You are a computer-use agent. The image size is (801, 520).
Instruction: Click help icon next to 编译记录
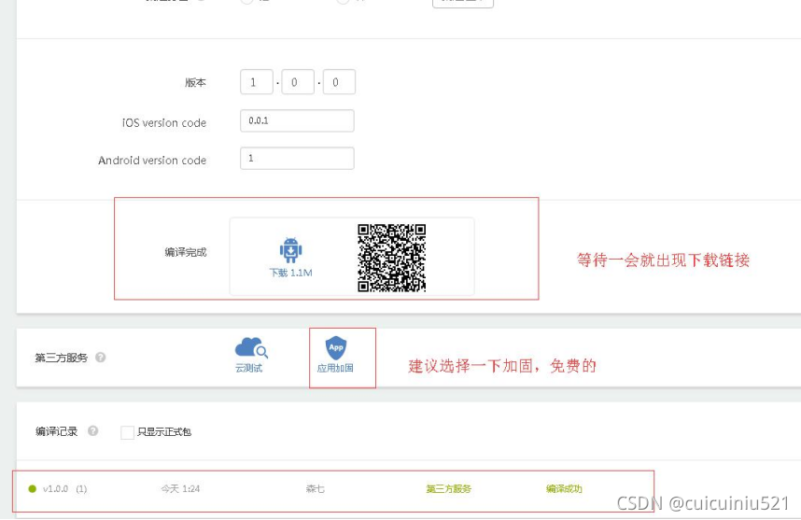pyautogui.click(x=93, y=431)
